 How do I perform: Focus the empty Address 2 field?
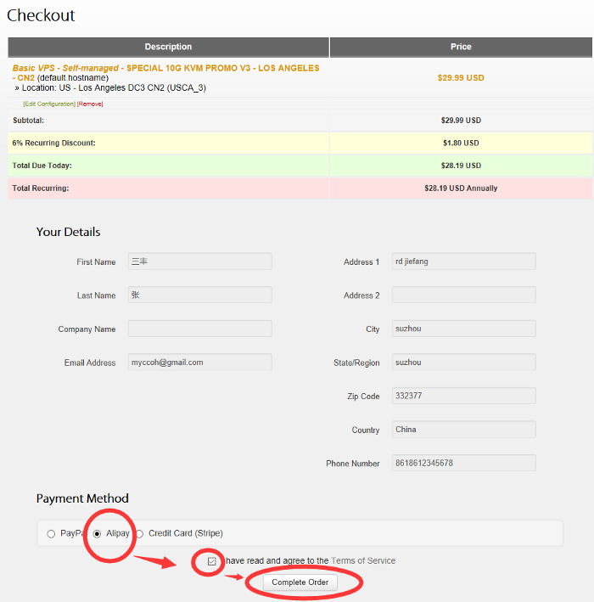(463, 295)
